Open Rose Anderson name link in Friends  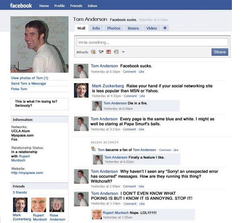57,217
